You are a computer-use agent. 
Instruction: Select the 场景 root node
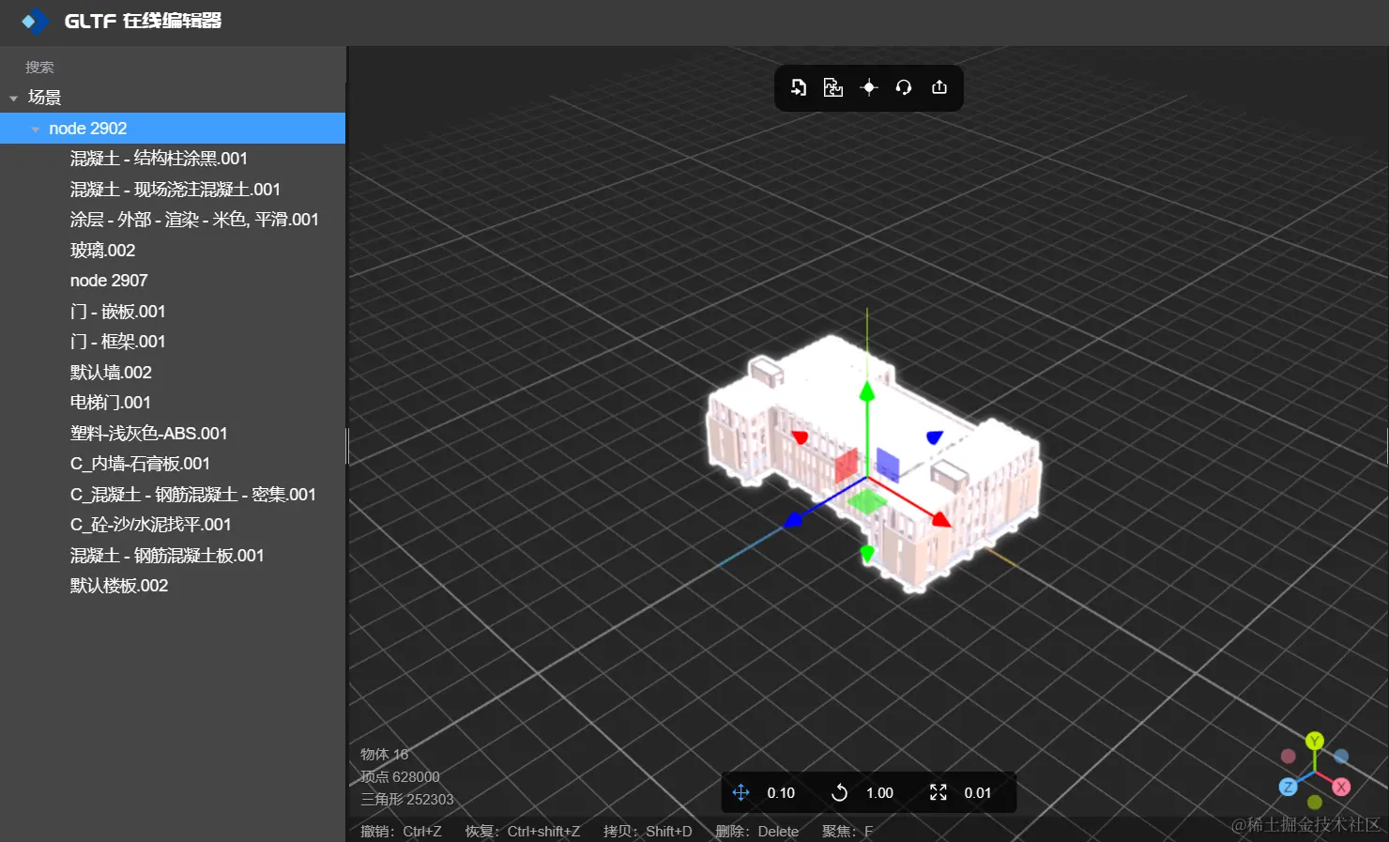coord(173,98)
